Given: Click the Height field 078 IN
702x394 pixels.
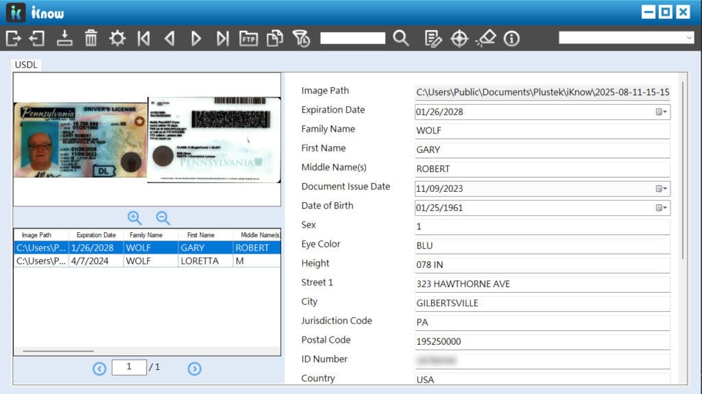Looking at the screenshot, I should (x=543, y=265).
